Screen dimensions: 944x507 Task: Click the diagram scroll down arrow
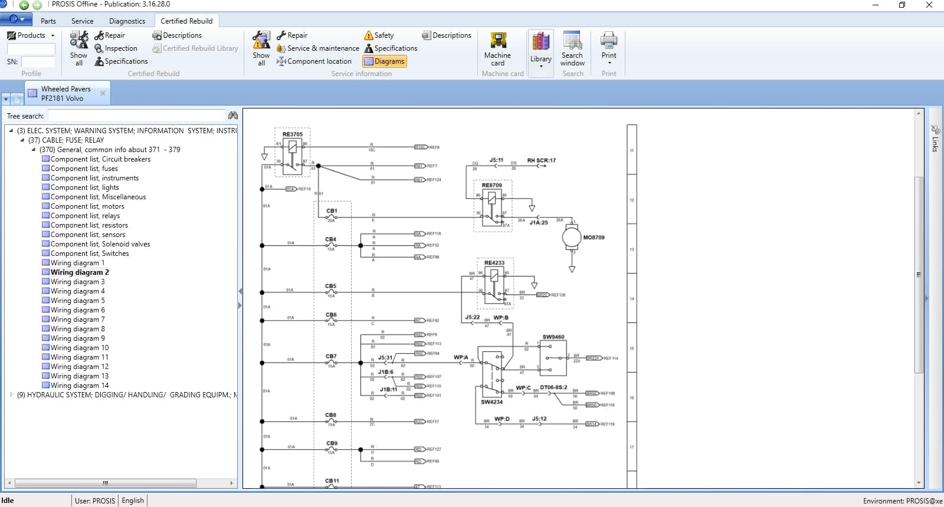919,483
